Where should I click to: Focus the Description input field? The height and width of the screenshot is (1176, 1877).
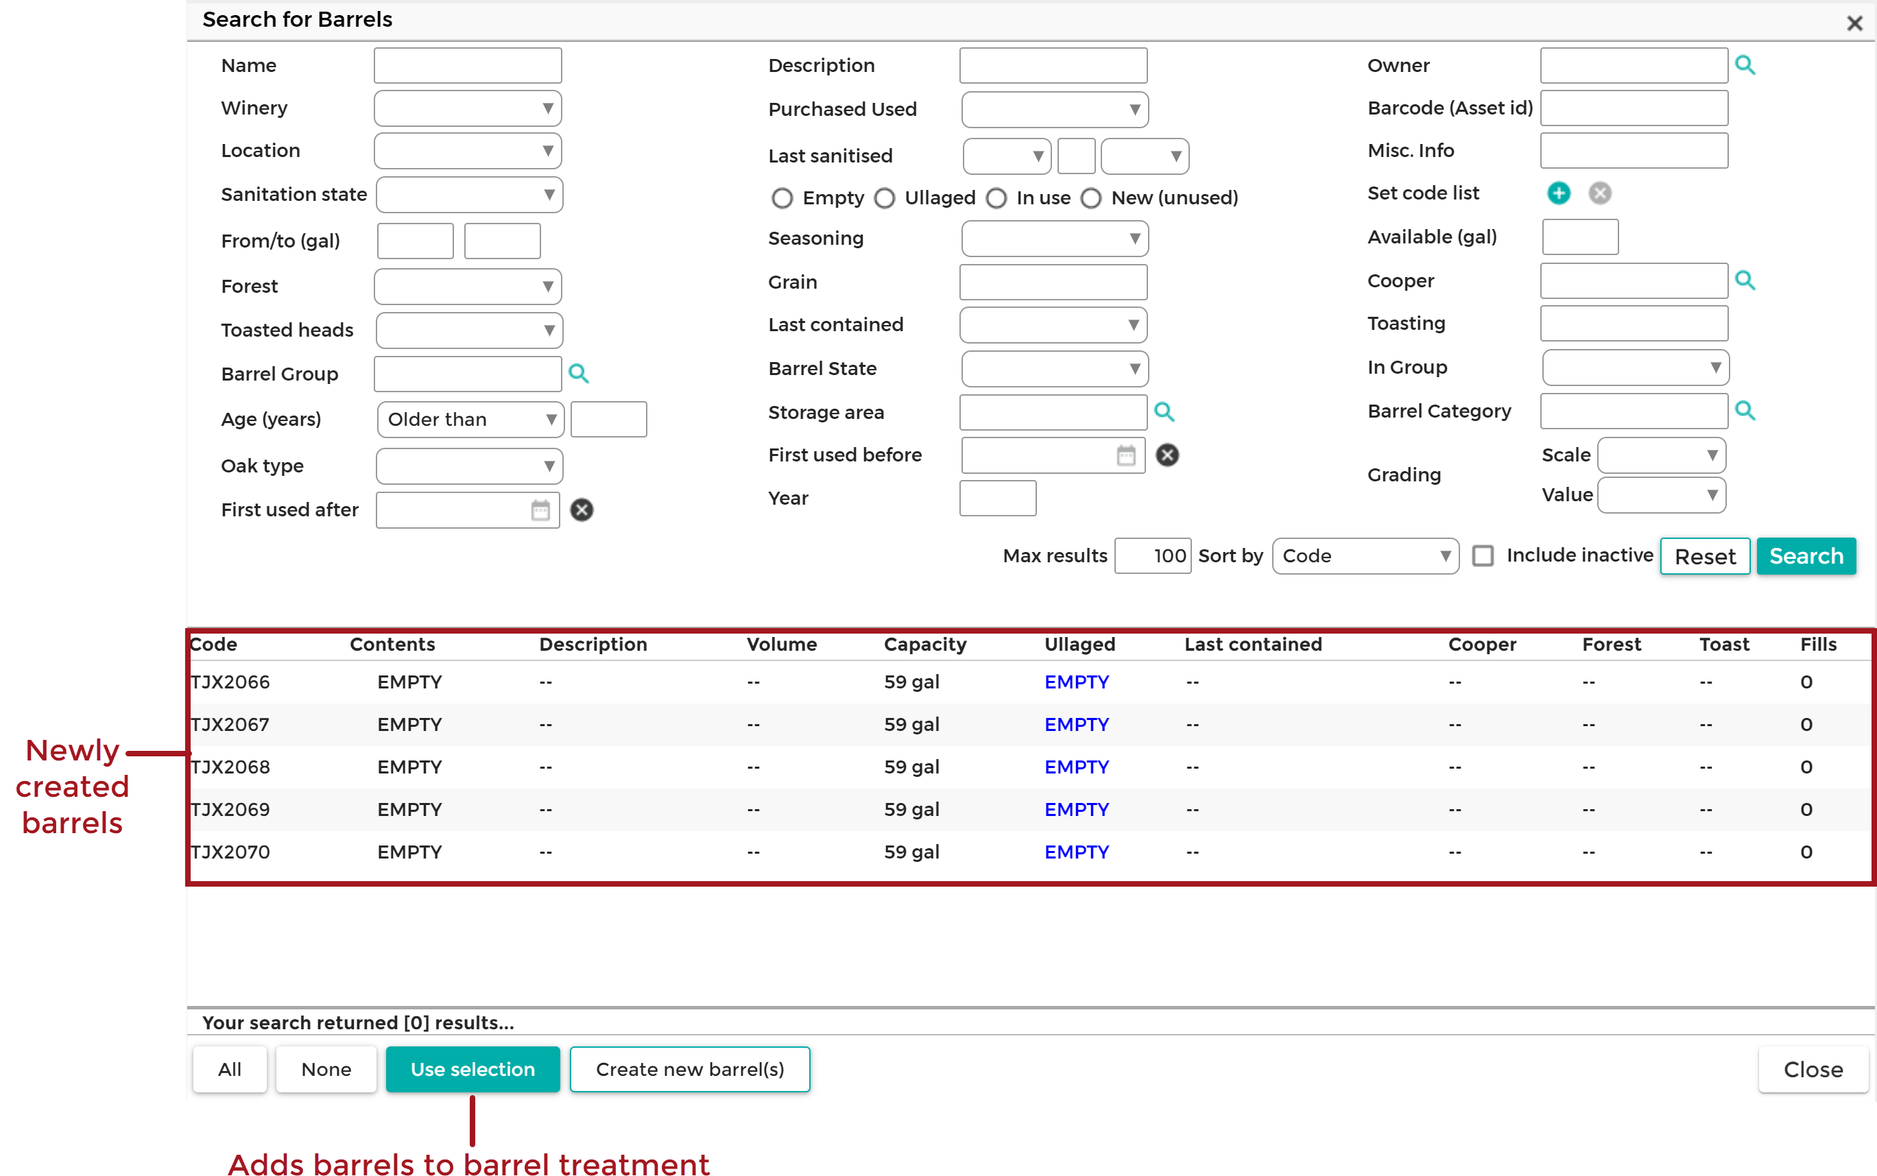pos(1053,65)
